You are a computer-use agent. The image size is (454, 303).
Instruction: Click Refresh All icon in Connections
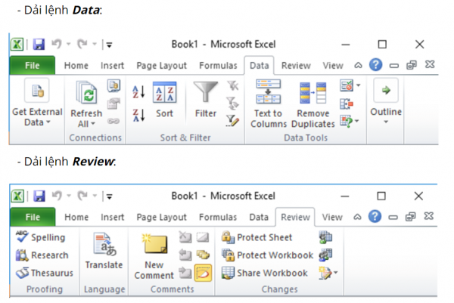(x=86, y=93)
